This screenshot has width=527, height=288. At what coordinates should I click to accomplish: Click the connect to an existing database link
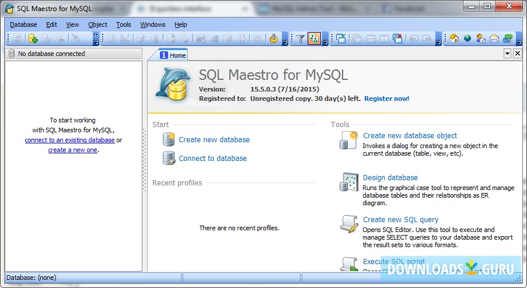point(69,140)
